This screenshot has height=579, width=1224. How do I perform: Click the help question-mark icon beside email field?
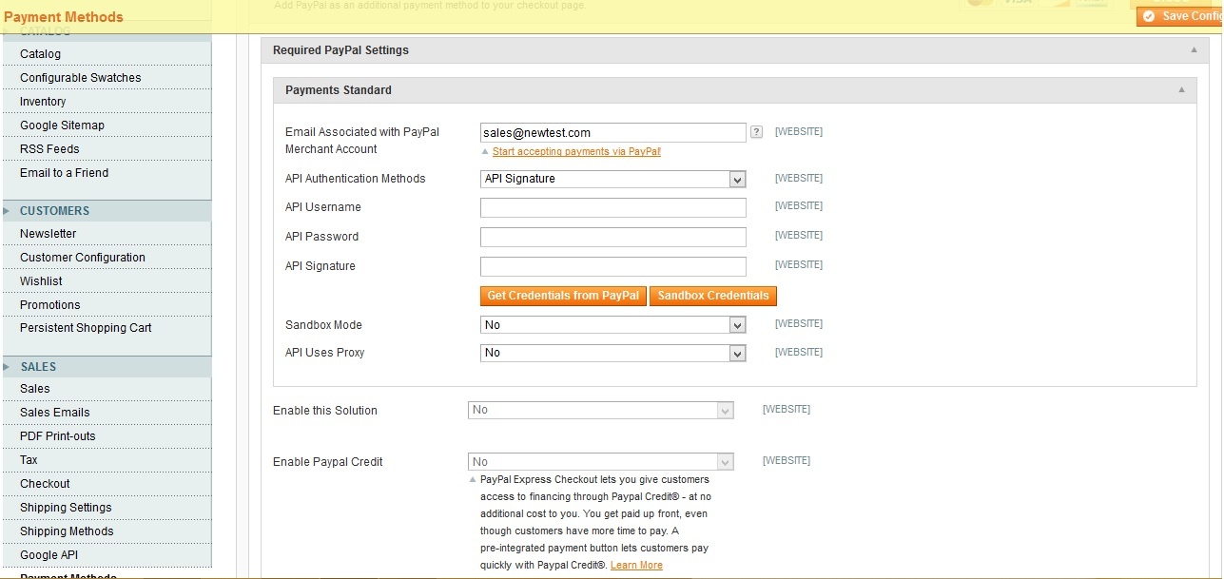coord(756,132)
